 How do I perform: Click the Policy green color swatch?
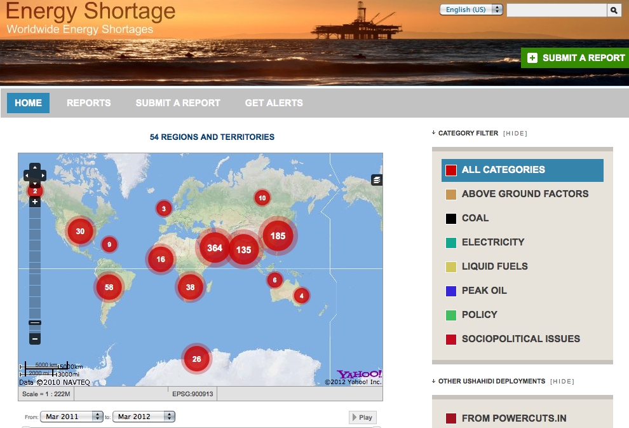(451, 315)
